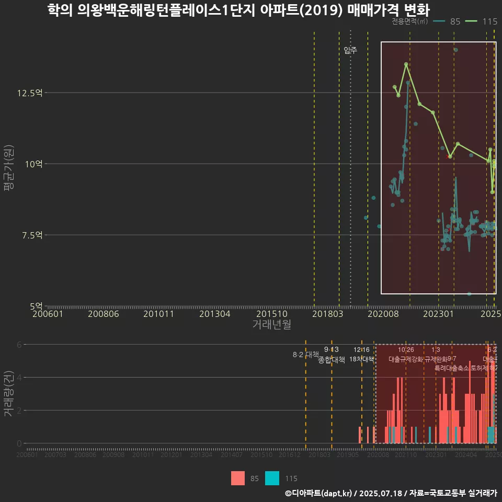Click the 10·26 policy date label

(406, 350)
